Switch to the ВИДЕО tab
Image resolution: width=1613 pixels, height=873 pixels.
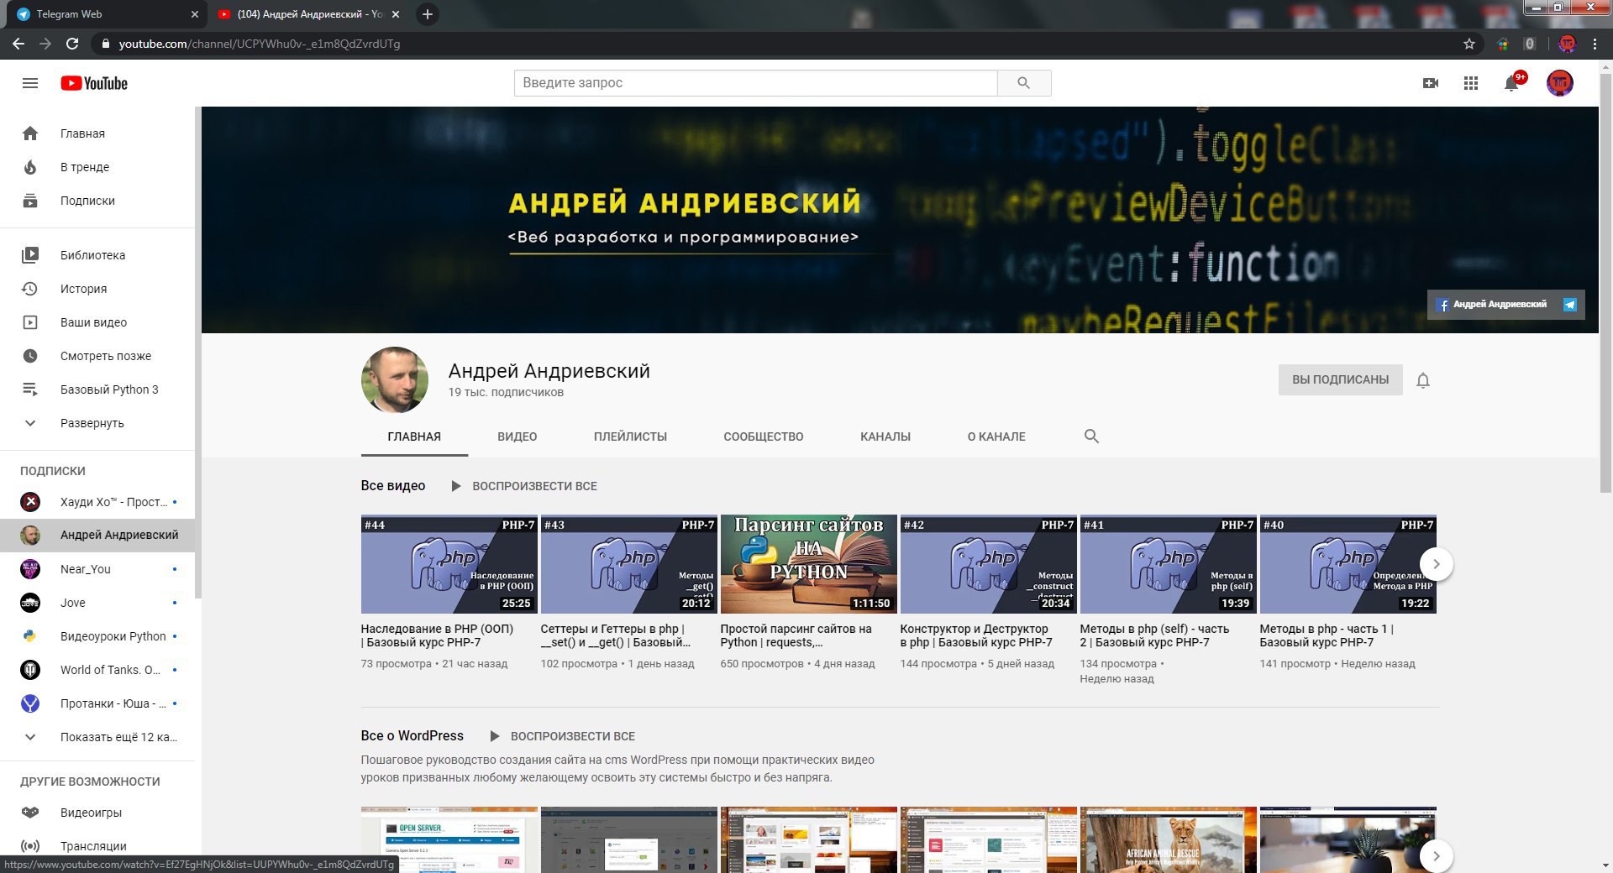[x=518, y=436]
